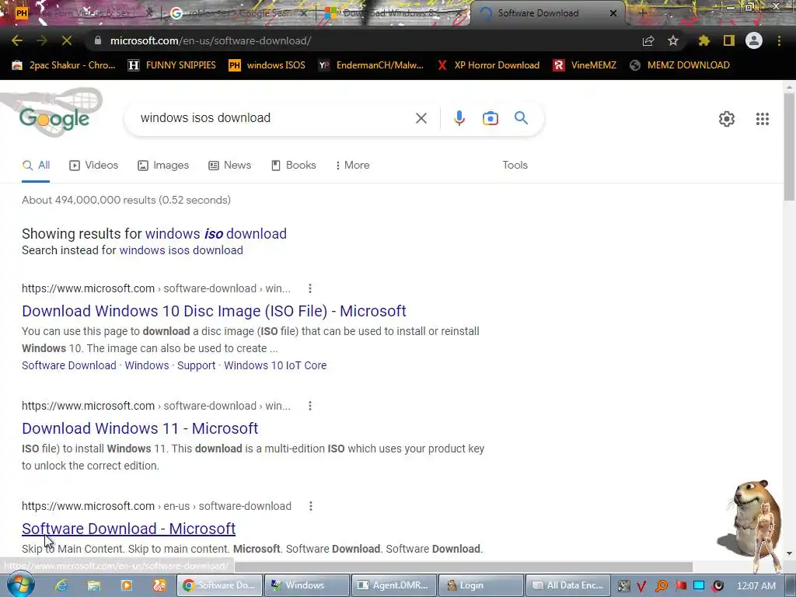This screenshot has height=597, width=796.
Task: Switch to the Login taskbar window
Action: 480,585
